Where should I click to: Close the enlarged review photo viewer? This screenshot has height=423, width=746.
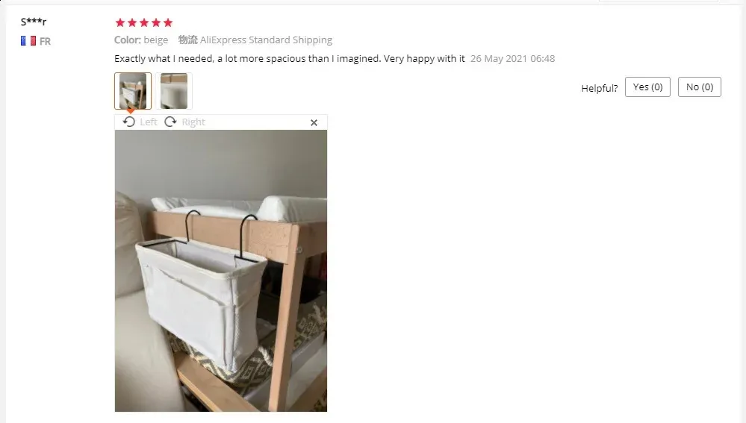(x=314, y=122)
